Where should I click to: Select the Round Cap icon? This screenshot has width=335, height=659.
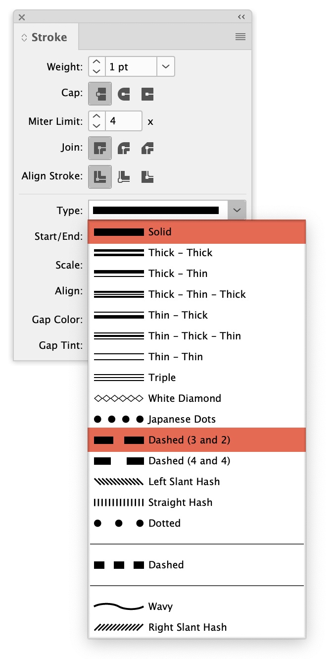(124, 93)
